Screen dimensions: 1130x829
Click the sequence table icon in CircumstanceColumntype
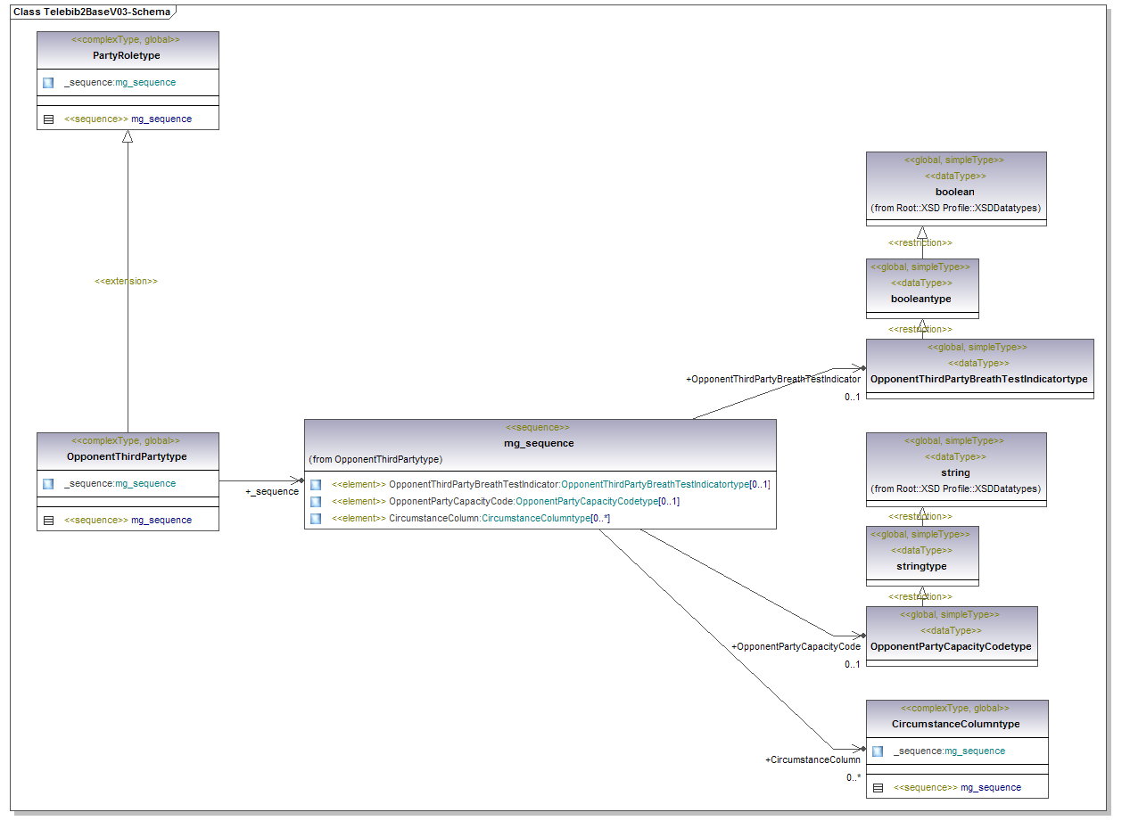(x=878, y=787)
